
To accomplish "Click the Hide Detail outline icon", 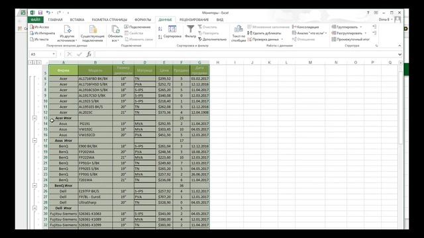I will (374, 33).
